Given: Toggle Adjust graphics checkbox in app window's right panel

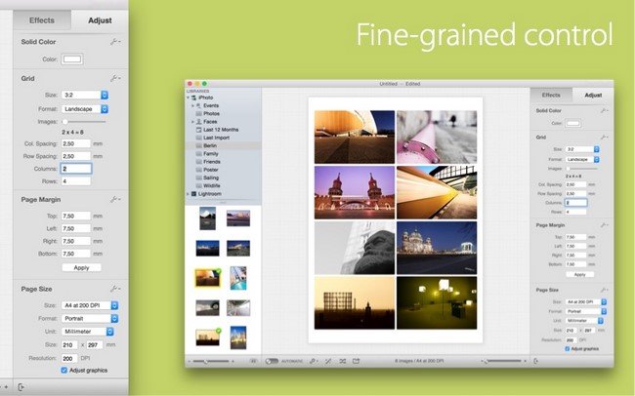Looking at the screenshot, I should pyautogui.click(x=568, y=348).
